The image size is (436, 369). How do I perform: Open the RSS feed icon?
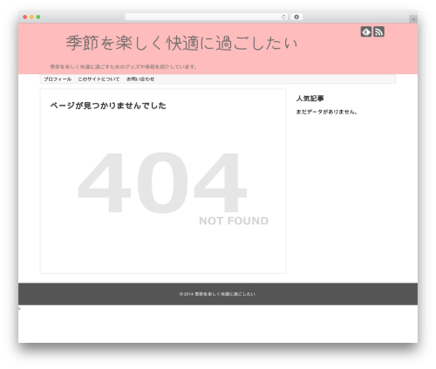(378, 31)
